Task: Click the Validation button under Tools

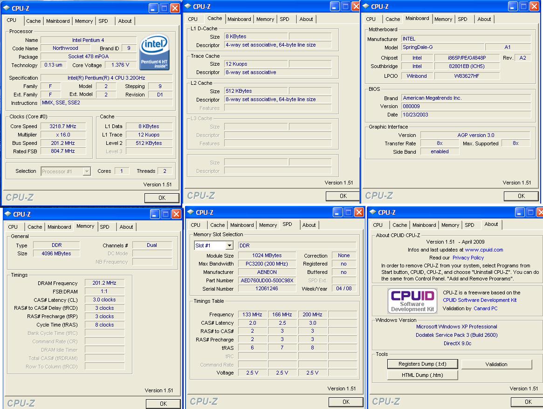Action: [x=496, y=364]
